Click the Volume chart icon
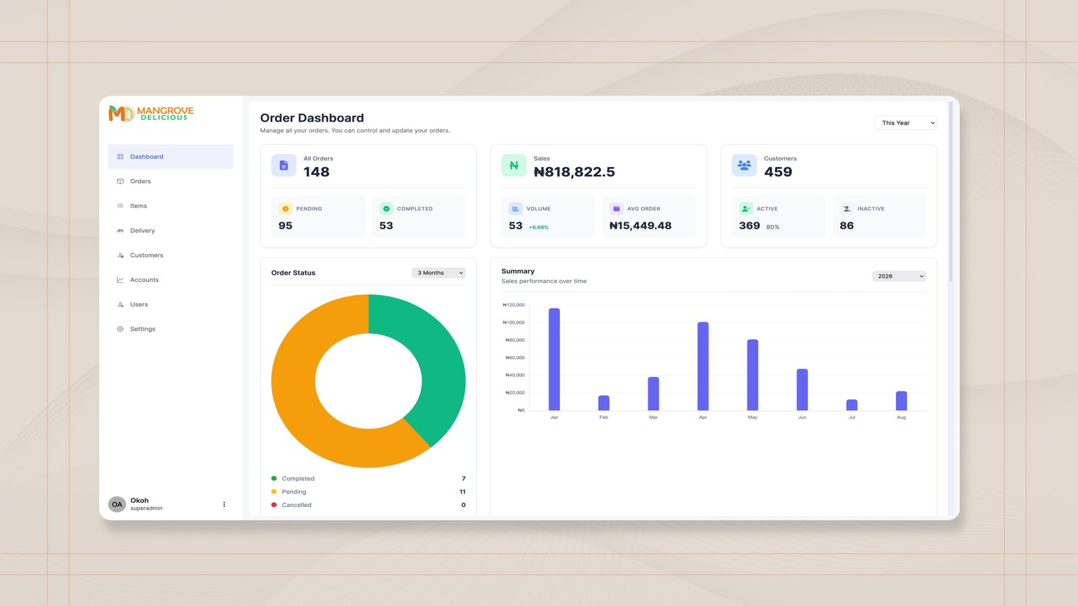 click(x=515, y=209)
